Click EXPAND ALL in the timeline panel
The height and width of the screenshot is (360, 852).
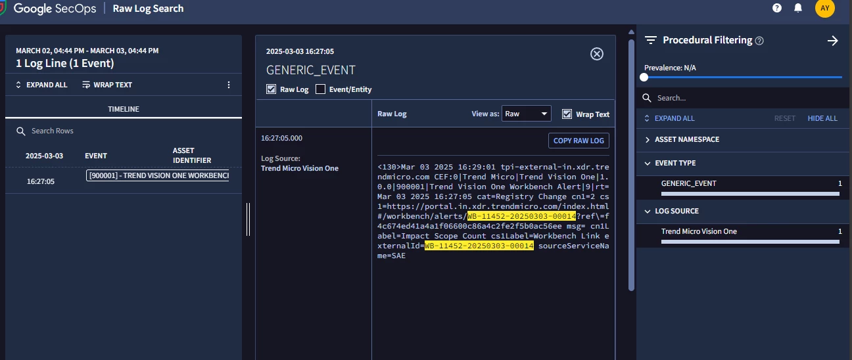[41, 85]
